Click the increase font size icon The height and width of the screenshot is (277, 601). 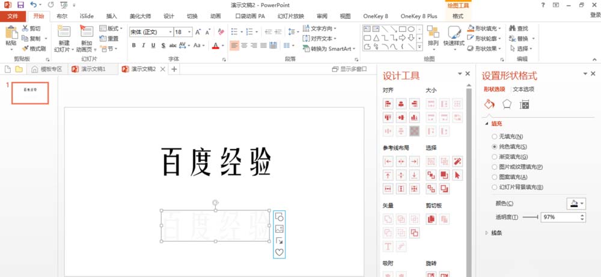198,32
